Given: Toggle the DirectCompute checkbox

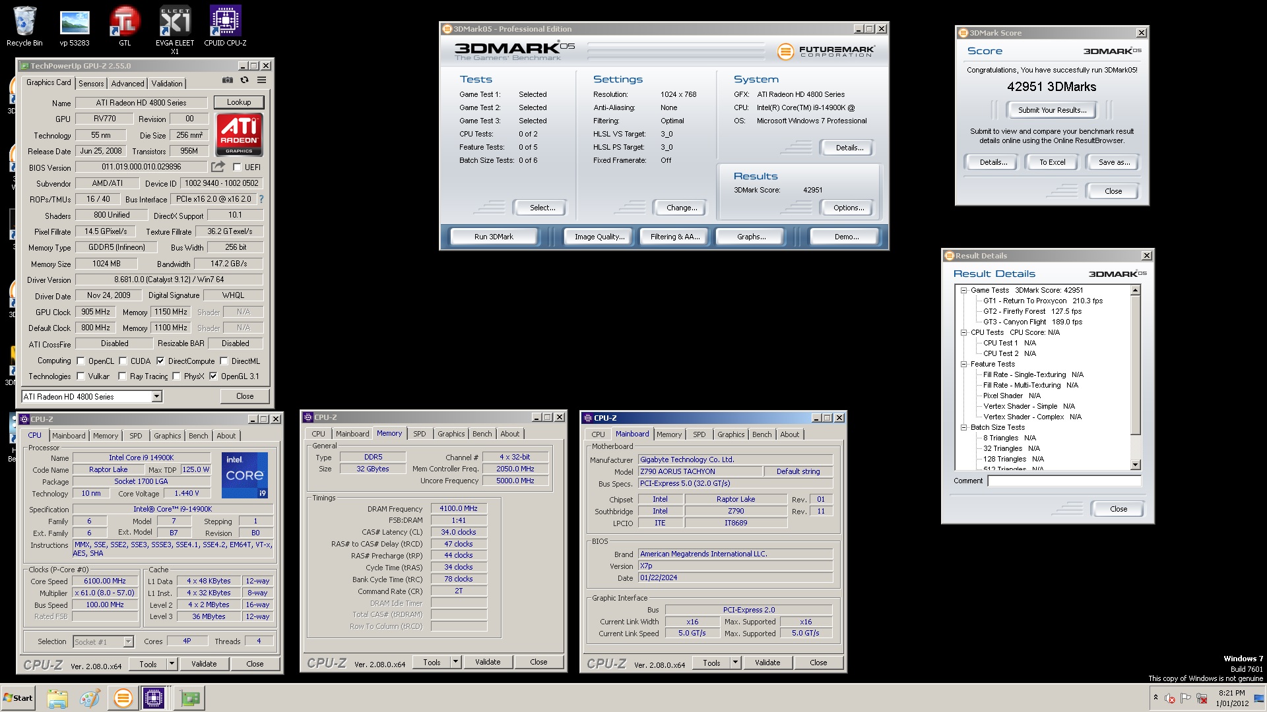Looking at the screenshot, I should click(160, 361).
